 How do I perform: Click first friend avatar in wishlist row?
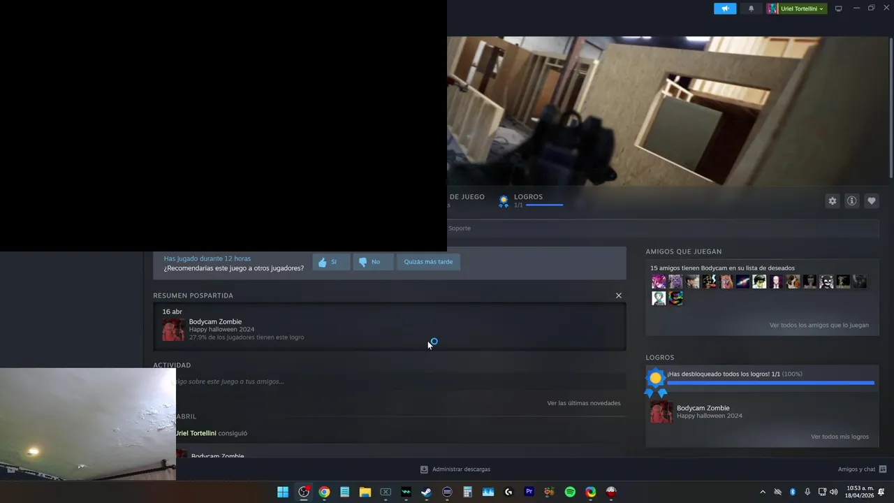point(659,282)
